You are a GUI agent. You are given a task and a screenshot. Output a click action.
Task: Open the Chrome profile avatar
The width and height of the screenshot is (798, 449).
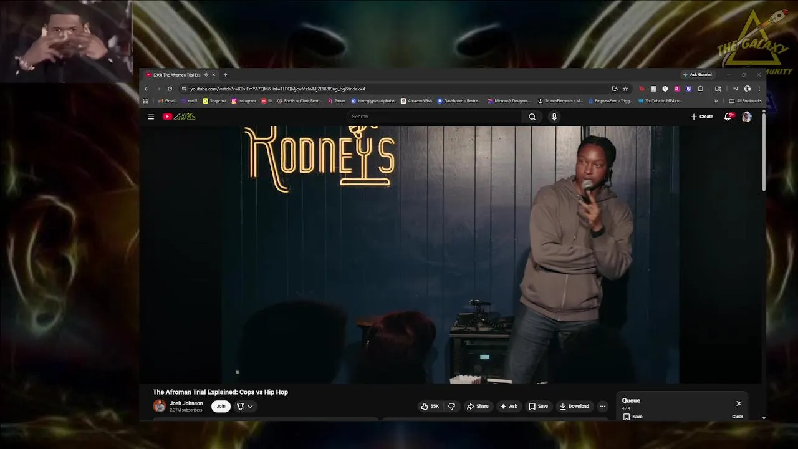coord(747,89)
